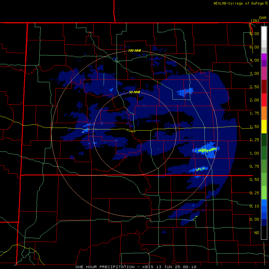Click the OHA product label above the legend
This screenshot has height=269, width=269.
pyautogui.click(x=263, y=18)
